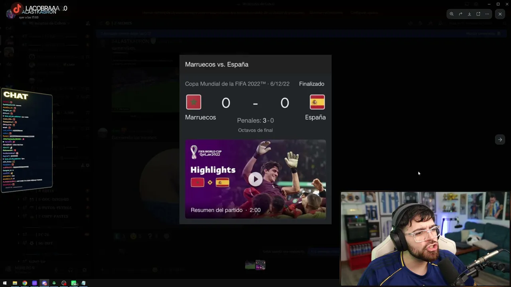Maximize the Discord window
511x287 pixels.
coord(498,4)
